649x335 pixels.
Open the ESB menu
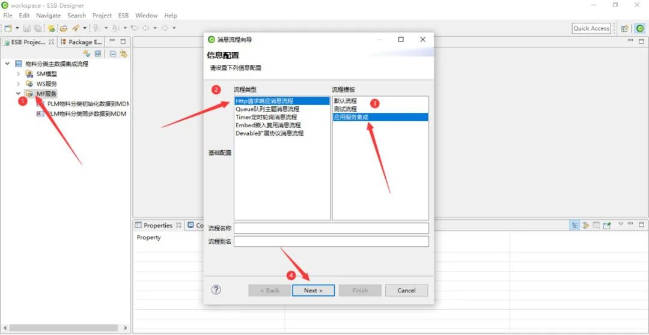tap(123, 15)
